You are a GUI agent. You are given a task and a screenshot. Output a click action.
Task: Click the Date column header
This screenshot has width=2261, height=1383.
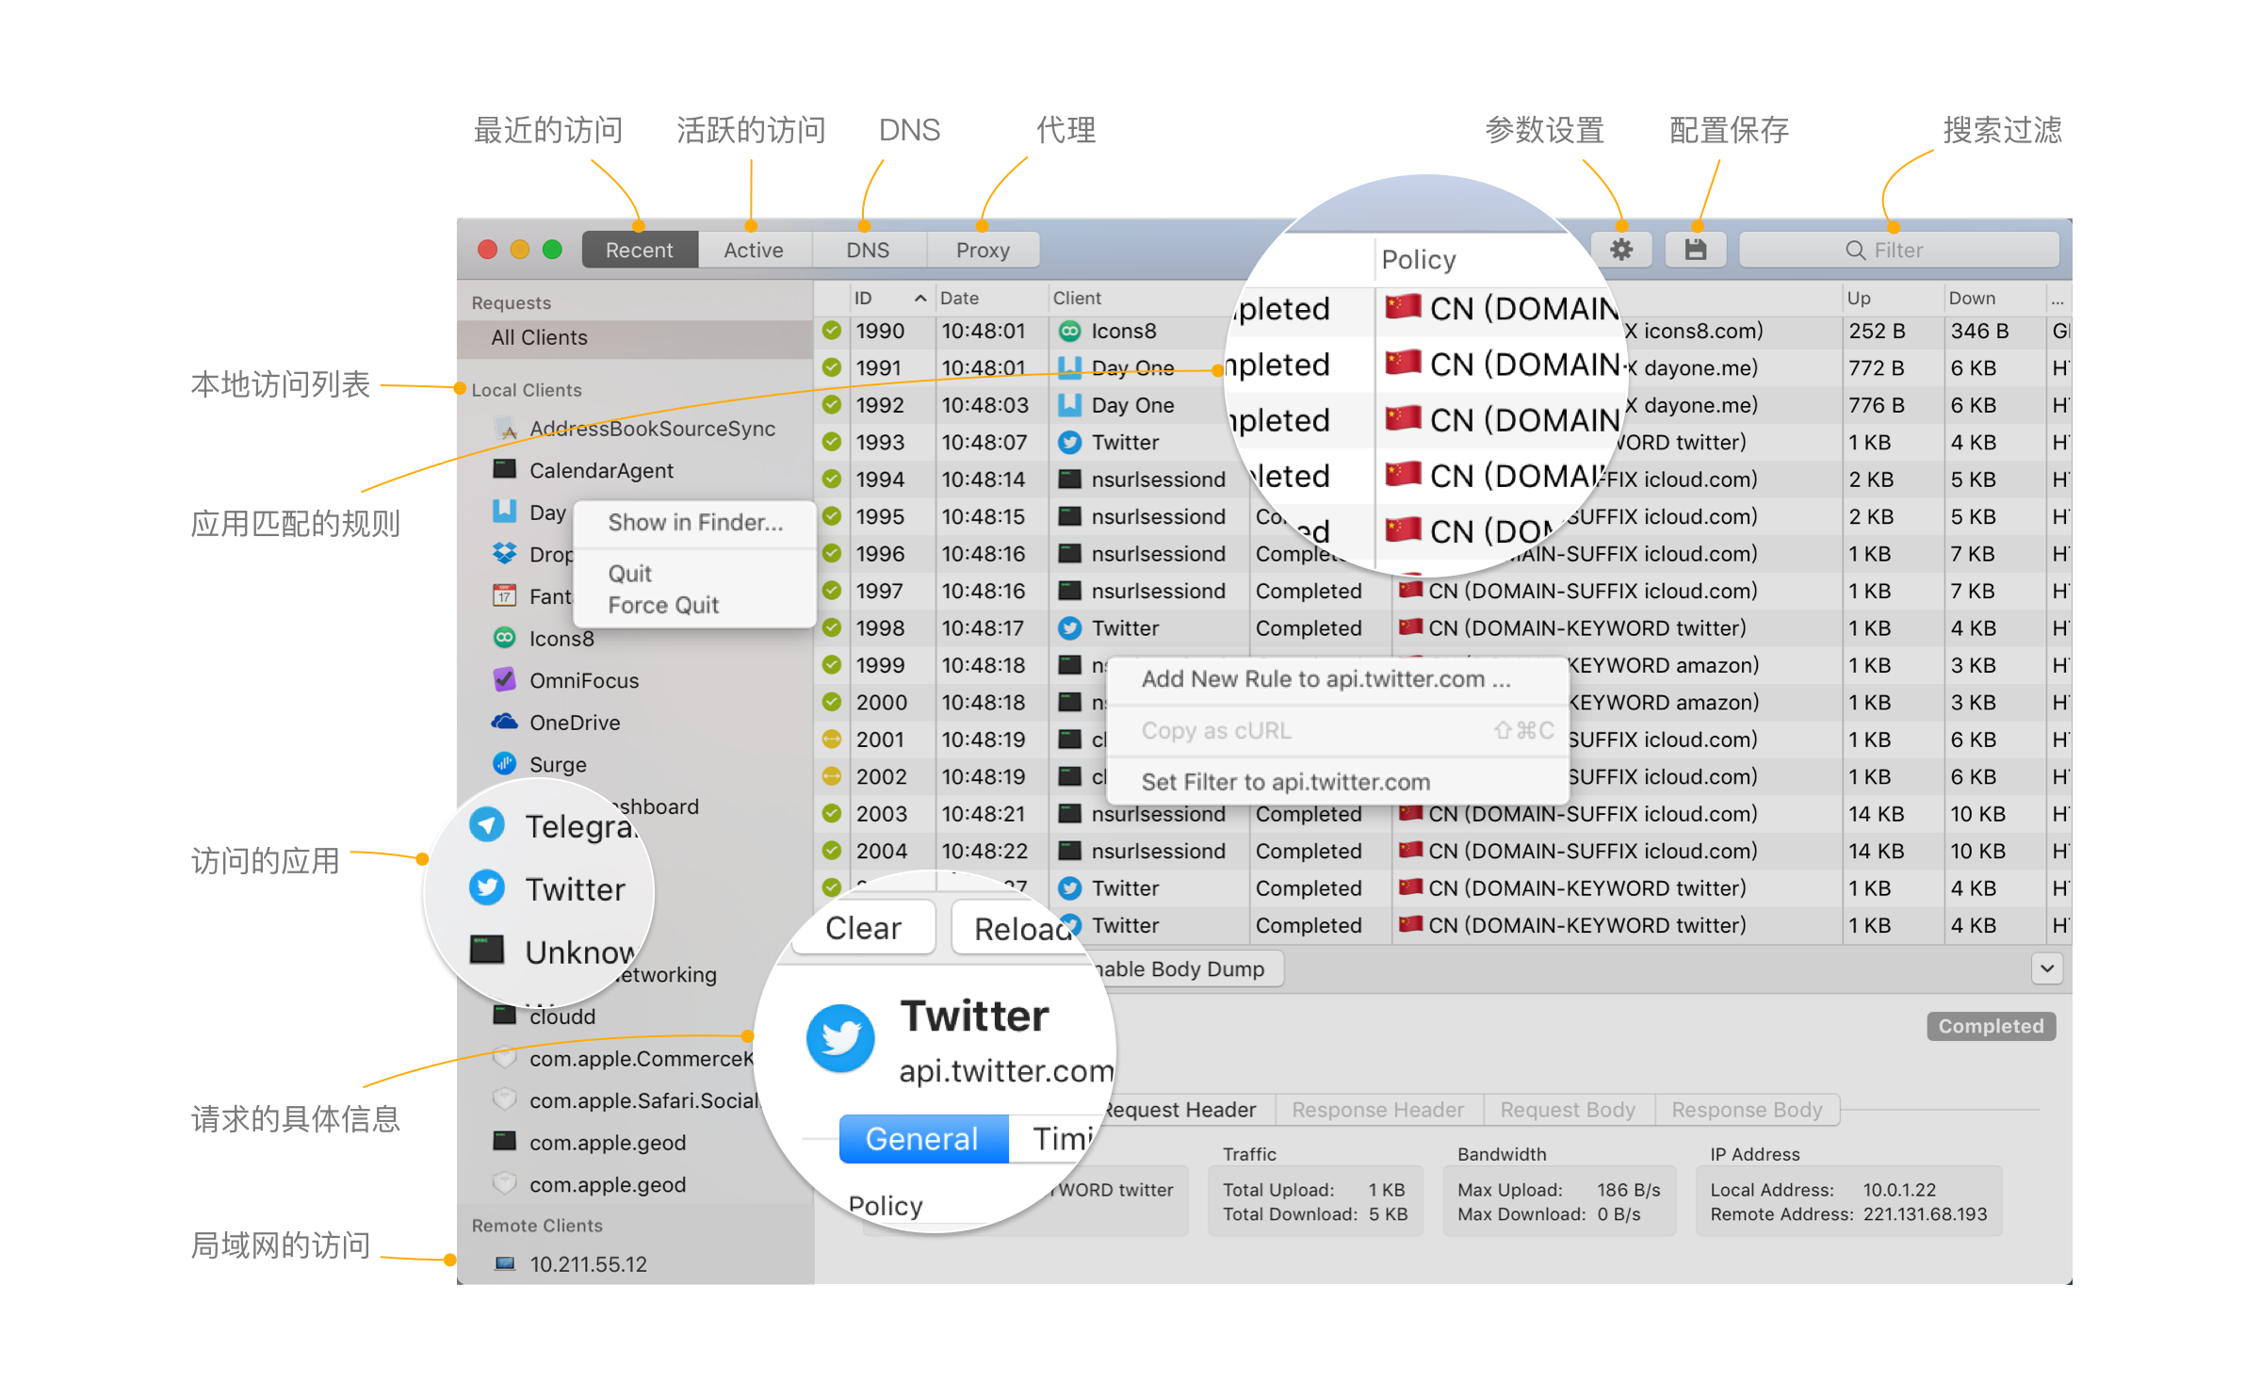[991, 298]
